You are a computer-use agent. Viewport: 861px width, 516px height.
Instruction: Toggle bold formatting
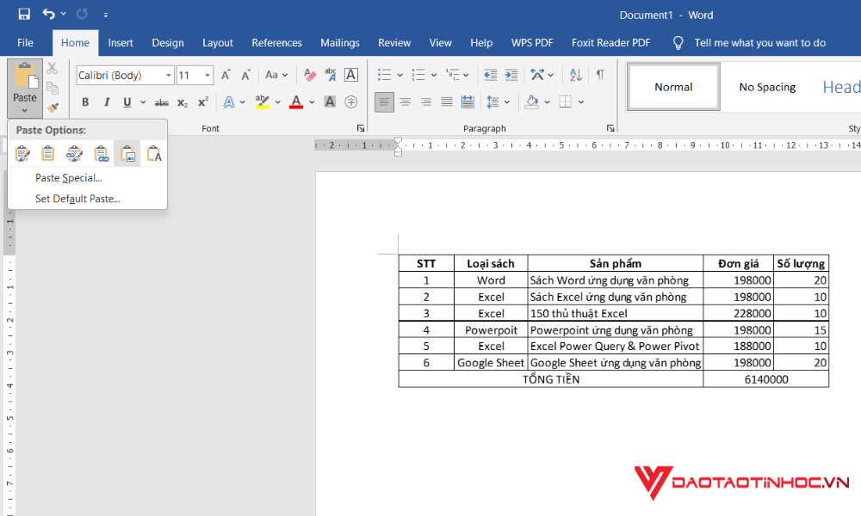click(84, 101)
